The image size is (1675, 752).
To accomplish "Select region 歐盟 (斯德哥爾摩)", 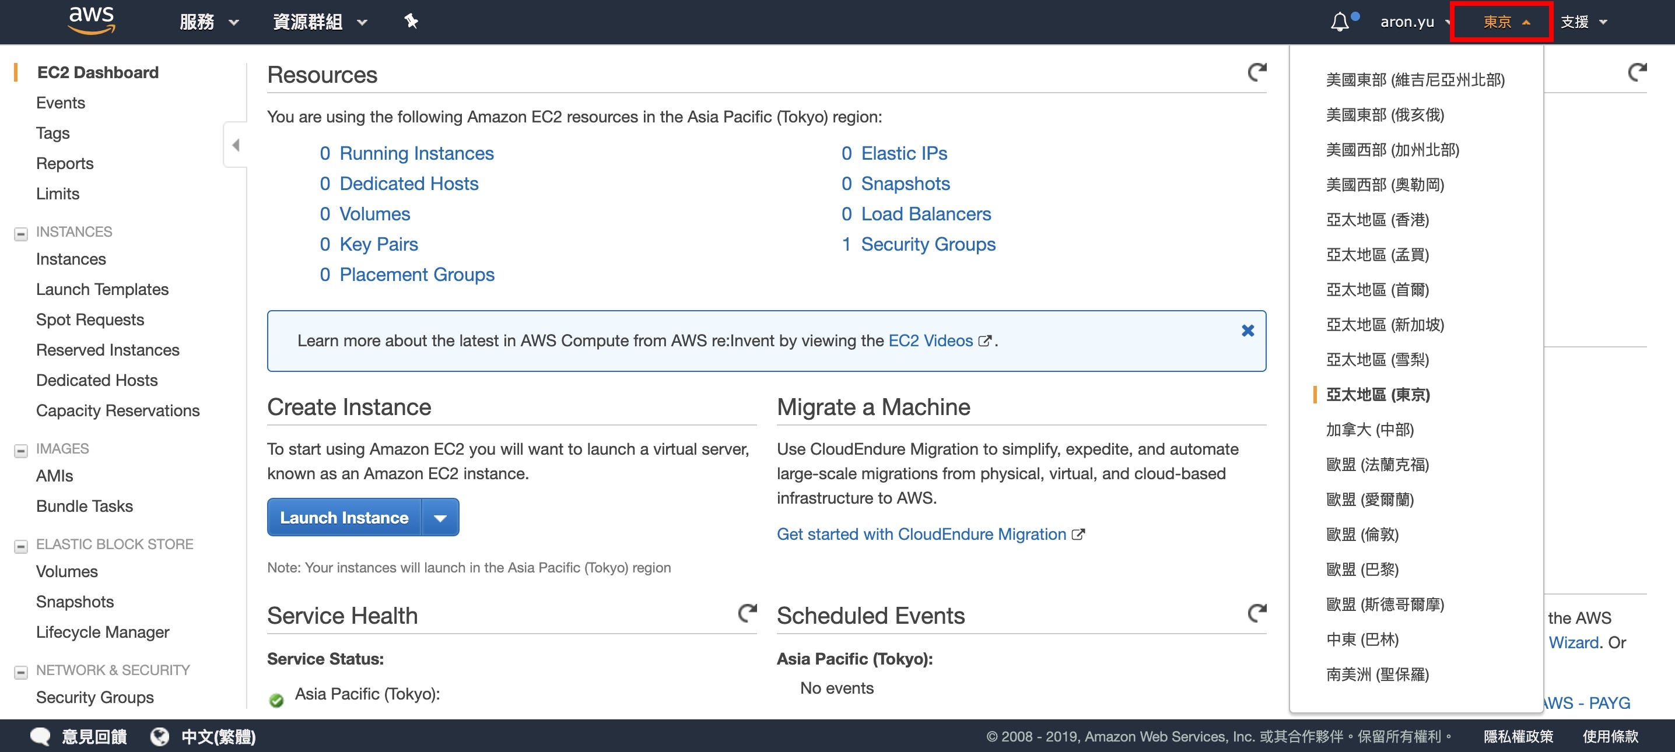I will click(x=1385, y=606).
